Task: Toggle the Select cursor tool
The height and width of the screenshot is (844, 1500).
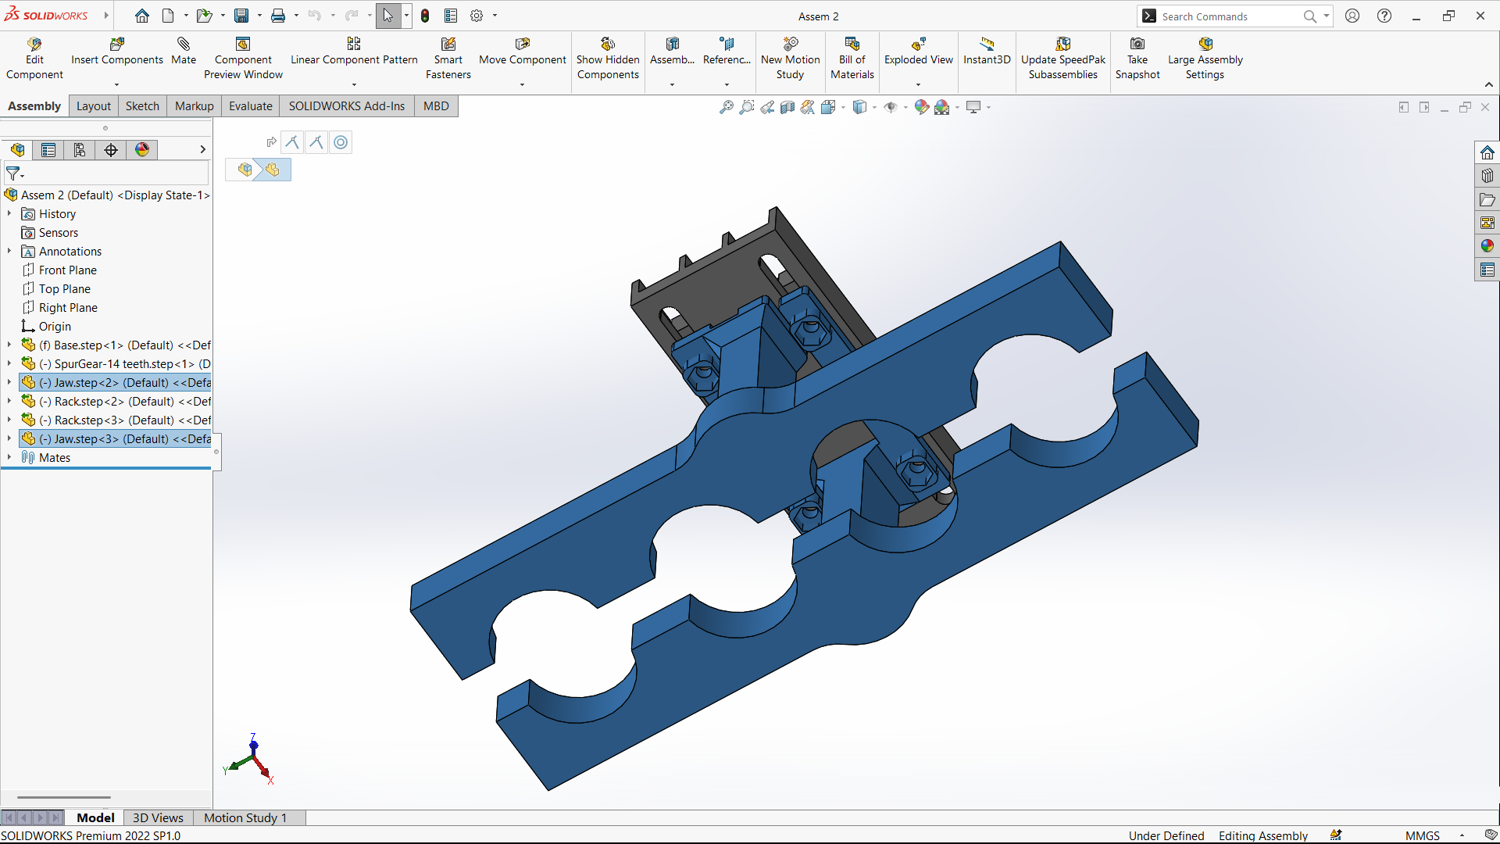Action: click(x=388, y=16)
